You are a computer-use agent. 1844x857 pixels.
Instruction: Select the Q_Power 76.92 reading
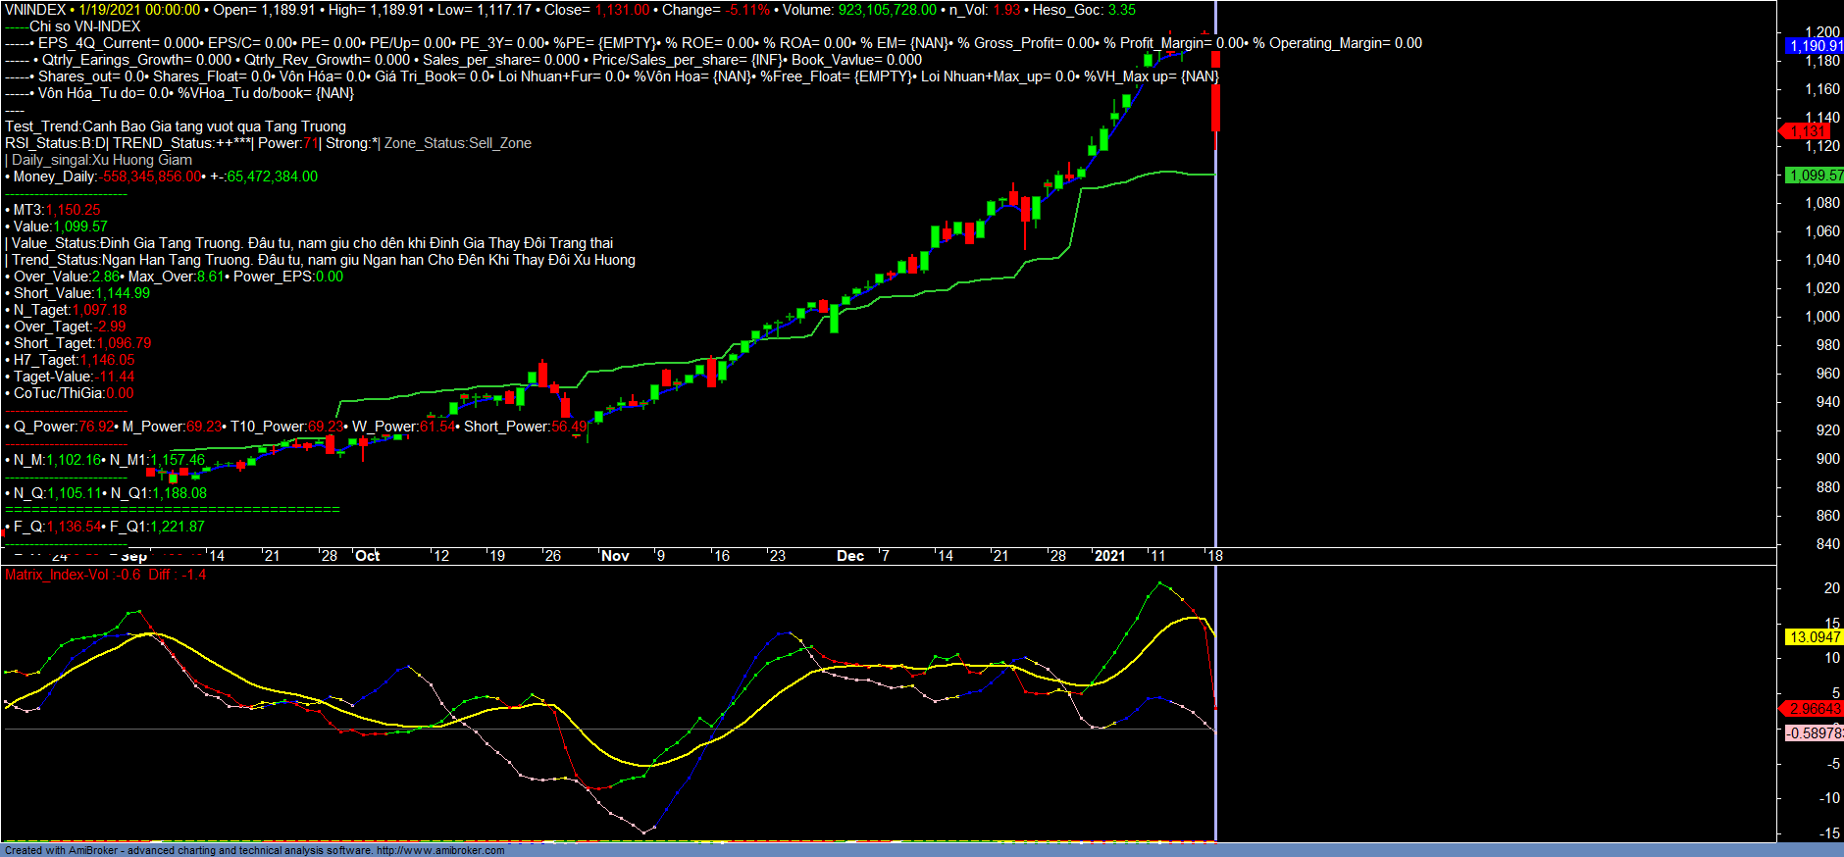pos(60,427)
